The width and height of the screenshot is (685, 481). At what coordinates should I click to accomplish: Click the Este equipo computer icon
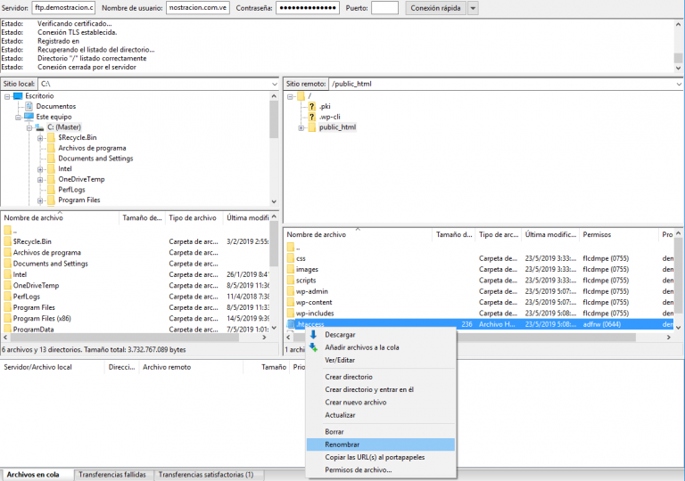(x=29, y=117)
